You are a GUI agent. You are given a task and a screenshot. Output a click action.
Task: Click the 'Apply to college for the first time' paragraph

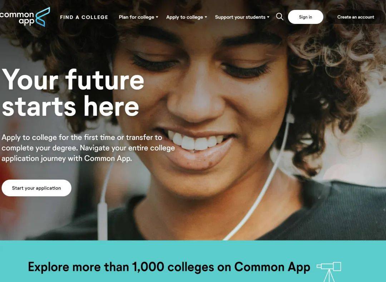pyautogui.click(x=88, y=148)
